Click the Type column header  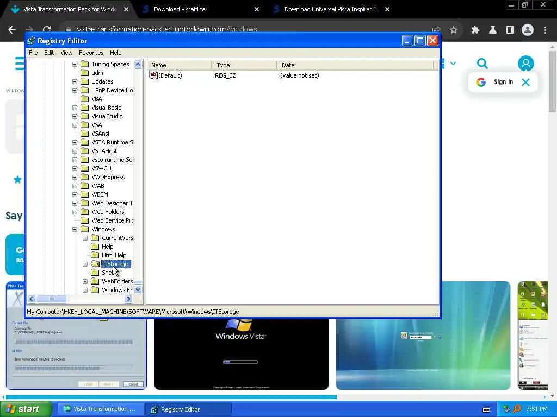[x=244, y=65]
